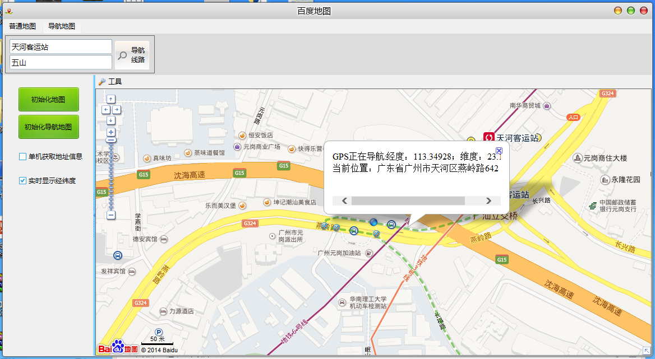Image resolution: width=655 pixels, height=359 pixels.
Task: Click the 地铁6号线 line label
Action: click(294, 332)
